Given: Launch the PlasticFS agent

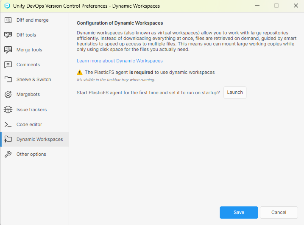Looking at the screenshot, I should [235, 93].
